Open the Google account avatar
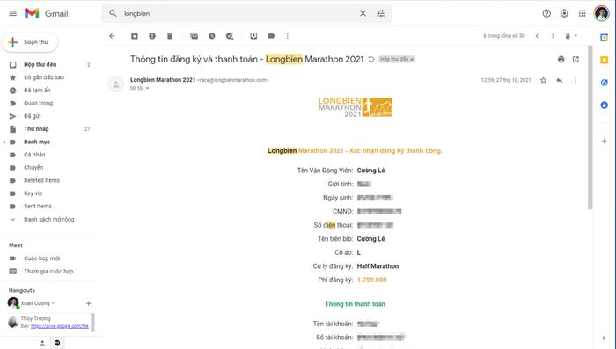Image resolution: width=616 pixels, height=349 pixels. pyautogui.click(x=601, y=13)
